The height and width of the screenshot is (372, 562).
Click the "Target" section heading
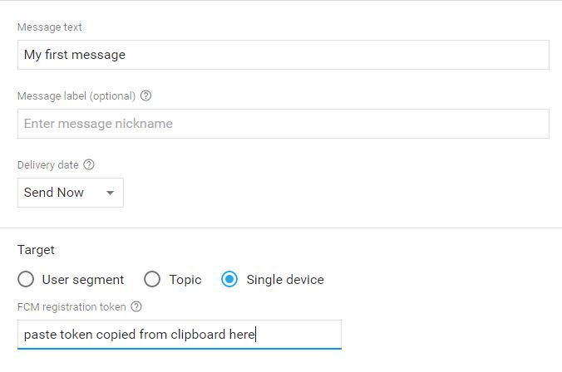pyautogui.click(x=37, y=249)
